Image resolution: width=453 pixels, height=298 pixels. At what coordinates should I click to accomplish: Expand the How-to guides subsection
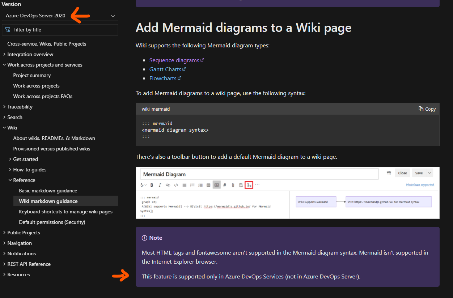pyautogui.click(x=30, y=170)
